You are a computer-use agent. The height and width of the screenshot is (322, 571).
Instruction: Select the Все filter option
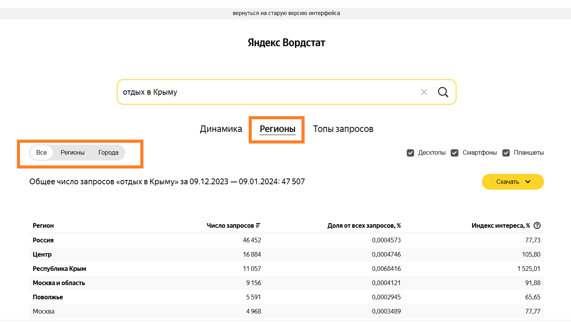point(42,152)
